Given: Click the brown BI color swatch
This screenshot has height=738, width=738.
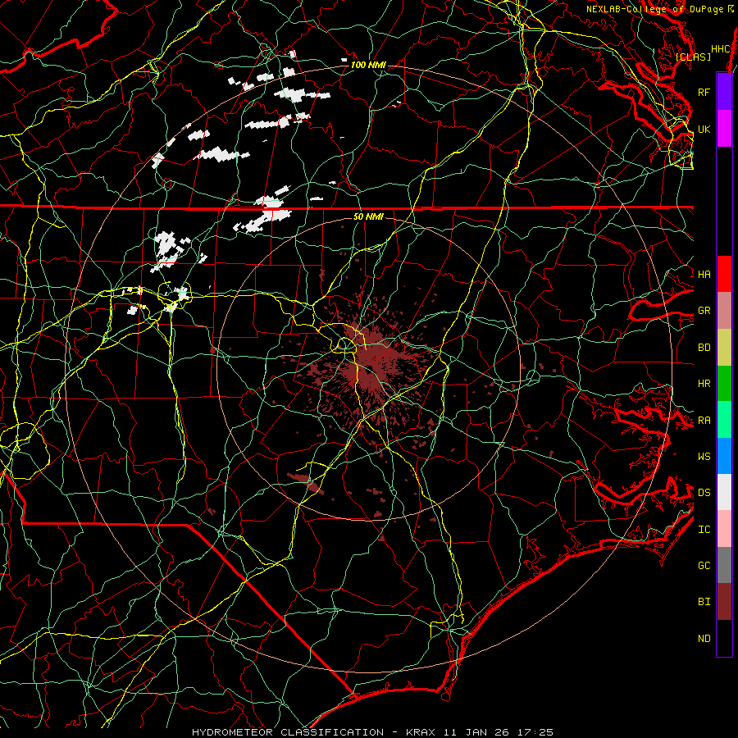Looking at the screenshot, I should (x=724, y=602).
